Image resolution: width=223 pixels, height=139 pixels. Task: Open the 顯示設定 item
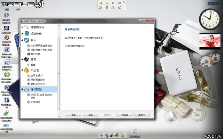(35, 54)
